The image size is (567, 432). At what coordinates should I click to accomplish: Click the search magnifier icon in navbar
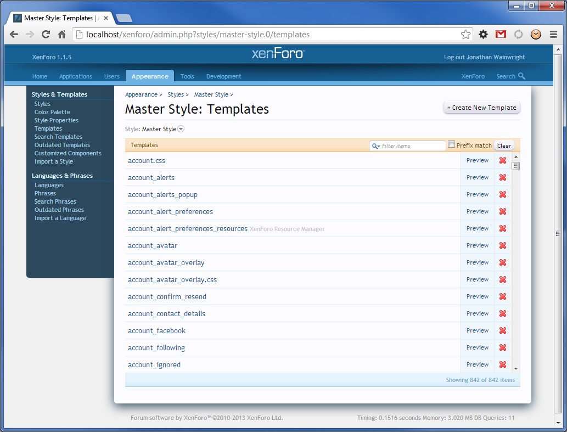pyautogui.click(x=521, y=76)
